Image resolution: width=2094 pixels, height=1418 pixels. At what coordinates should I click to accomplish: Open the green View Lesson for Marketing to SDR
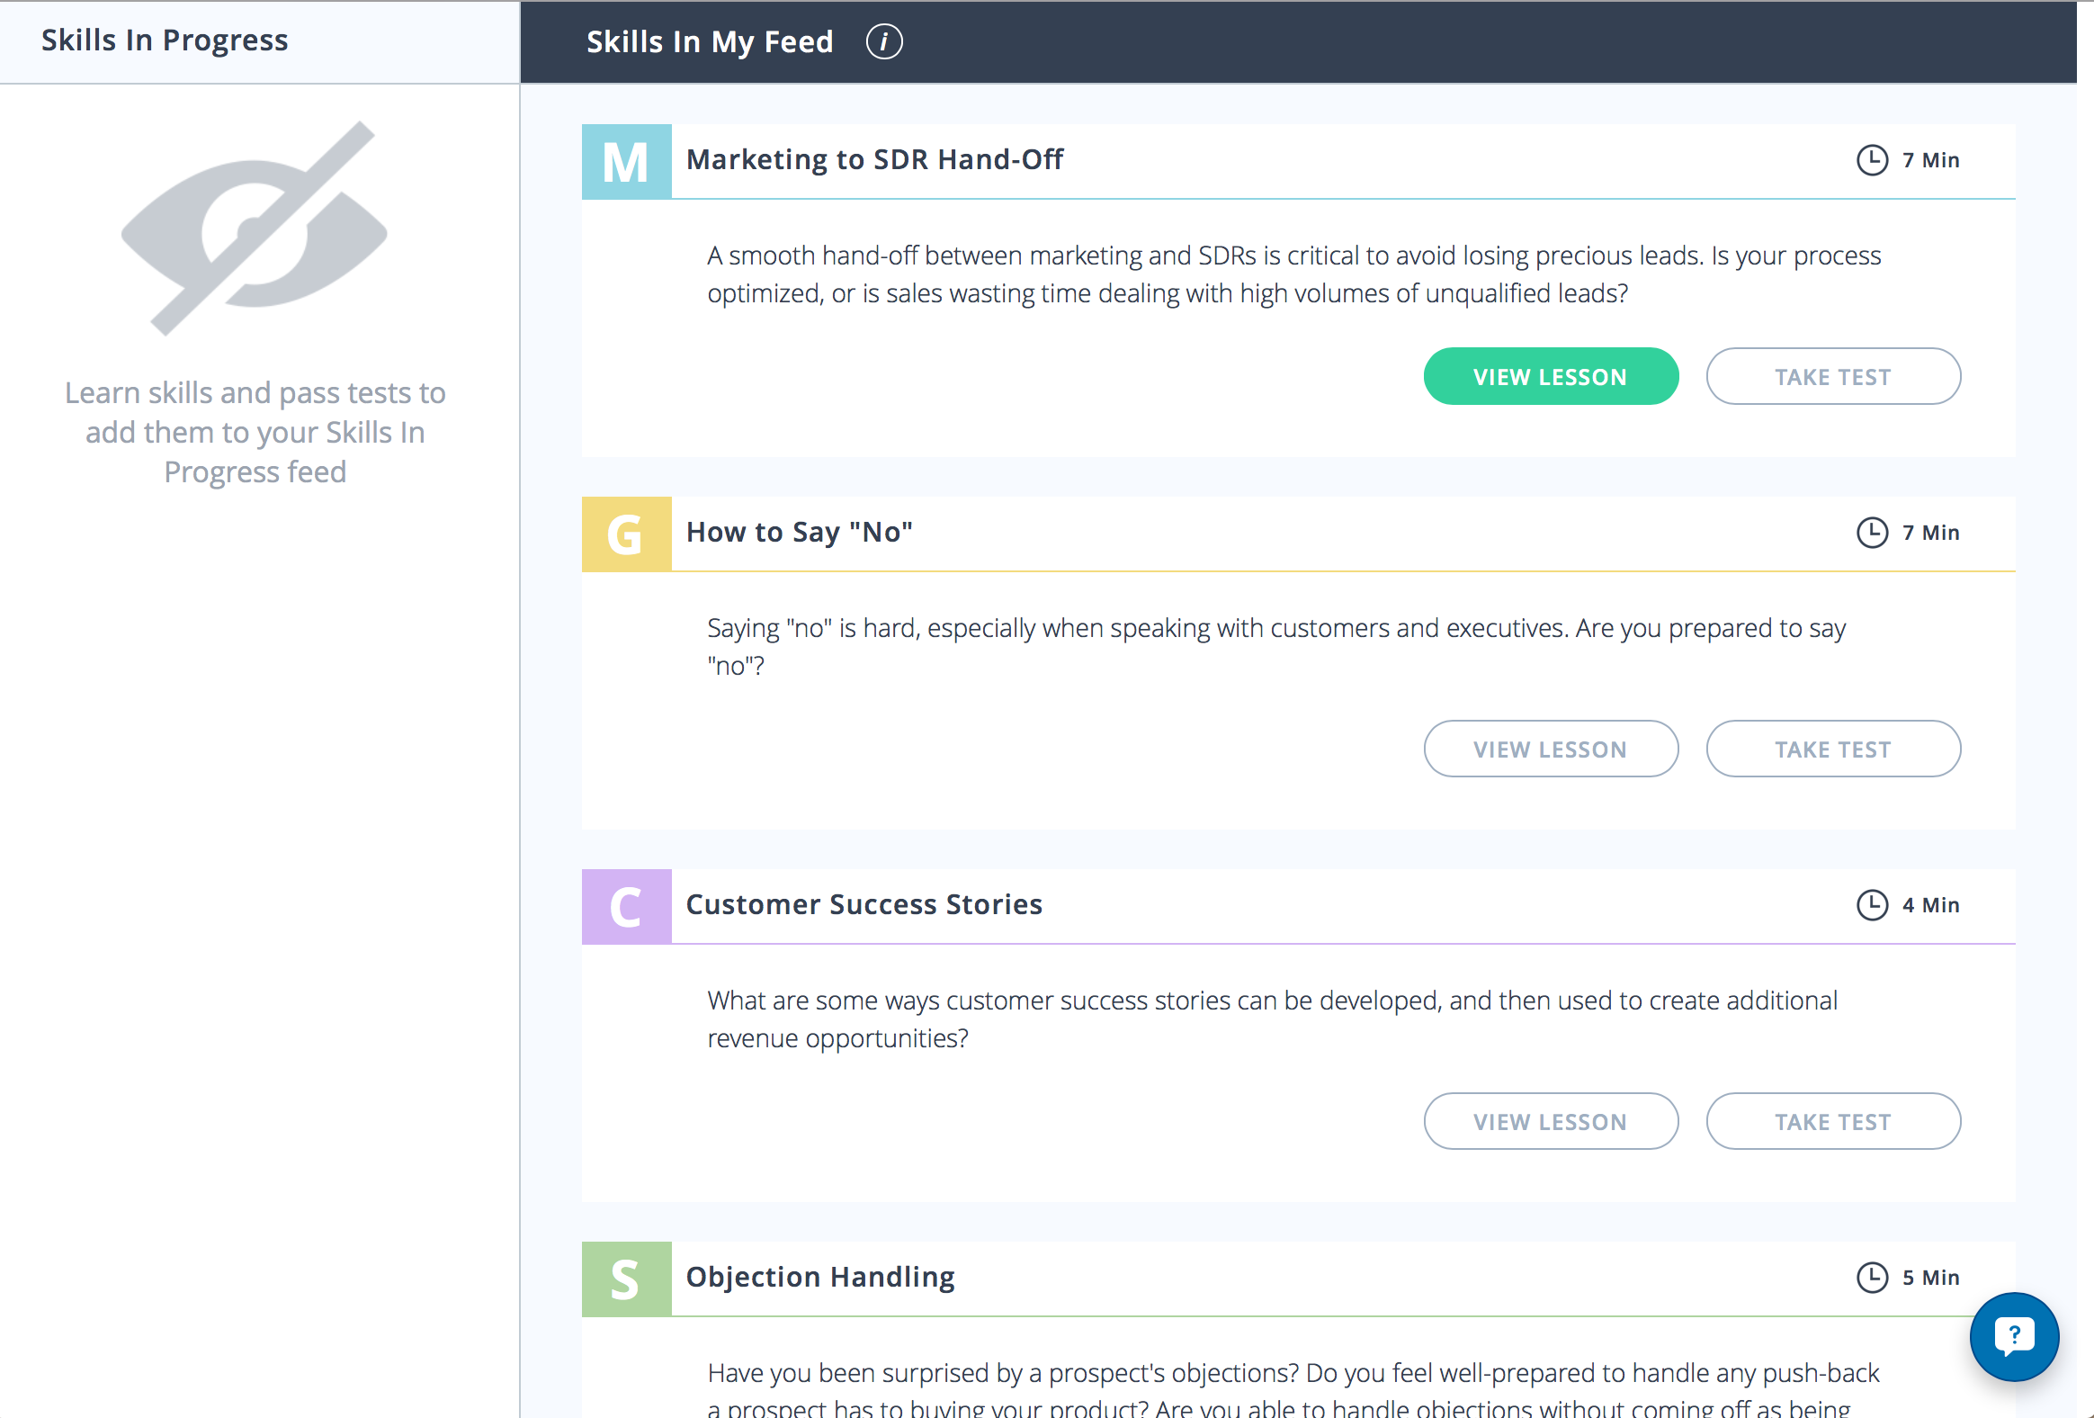point(1550,377)
